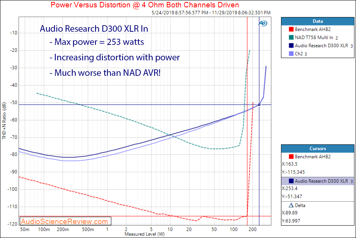Click the -80 tick on the Y axis

tap(14, 154)
